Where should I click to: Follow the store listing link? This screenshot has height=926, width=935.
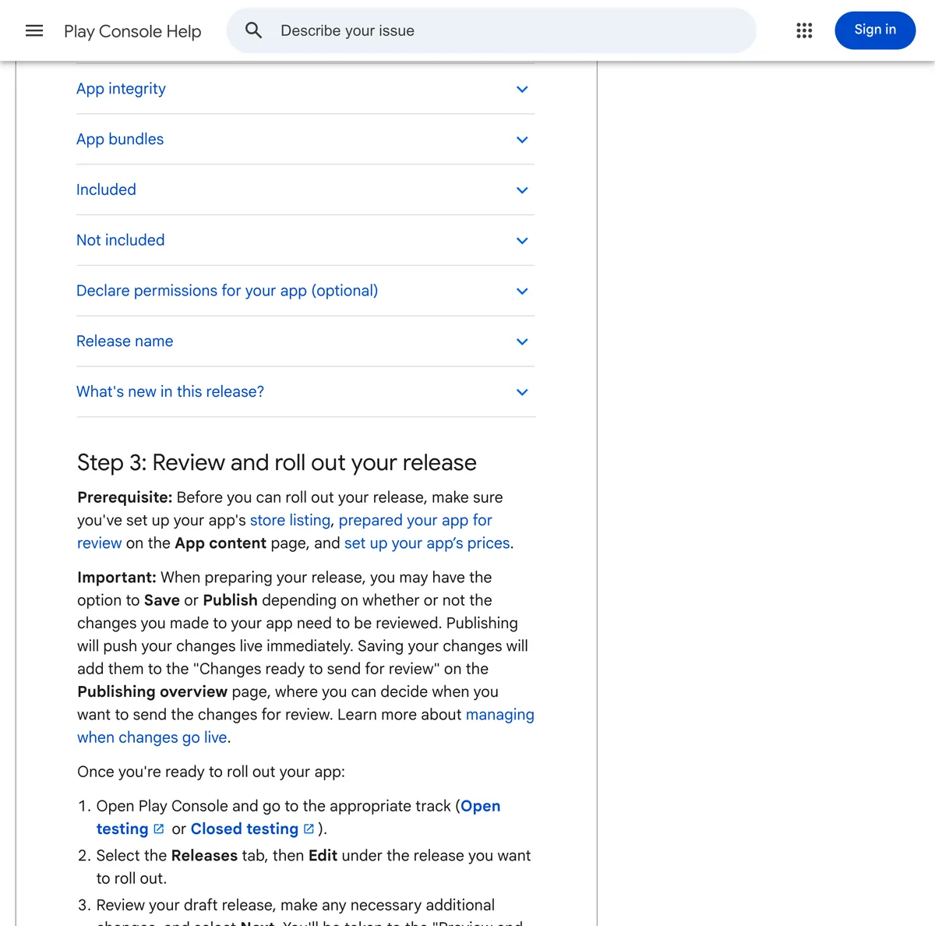[x=290, y=520]
